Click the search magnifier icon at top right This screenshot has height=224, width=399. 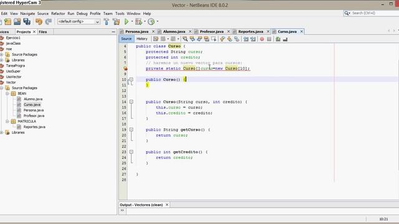tap(347, 13)
